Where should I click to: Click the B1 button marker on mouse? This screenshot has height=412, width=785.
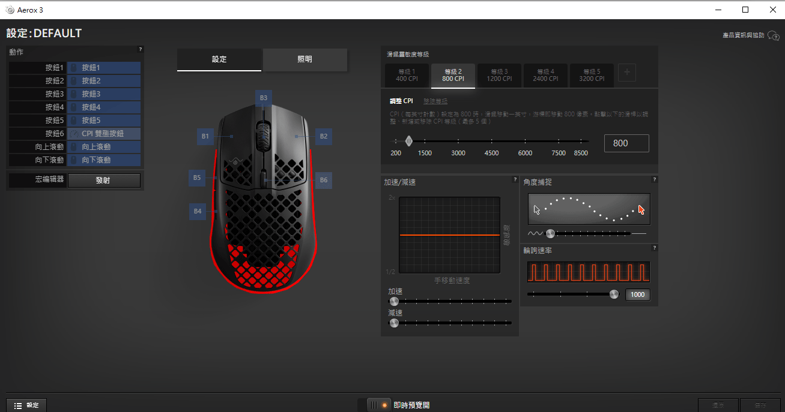coord(205,137)
